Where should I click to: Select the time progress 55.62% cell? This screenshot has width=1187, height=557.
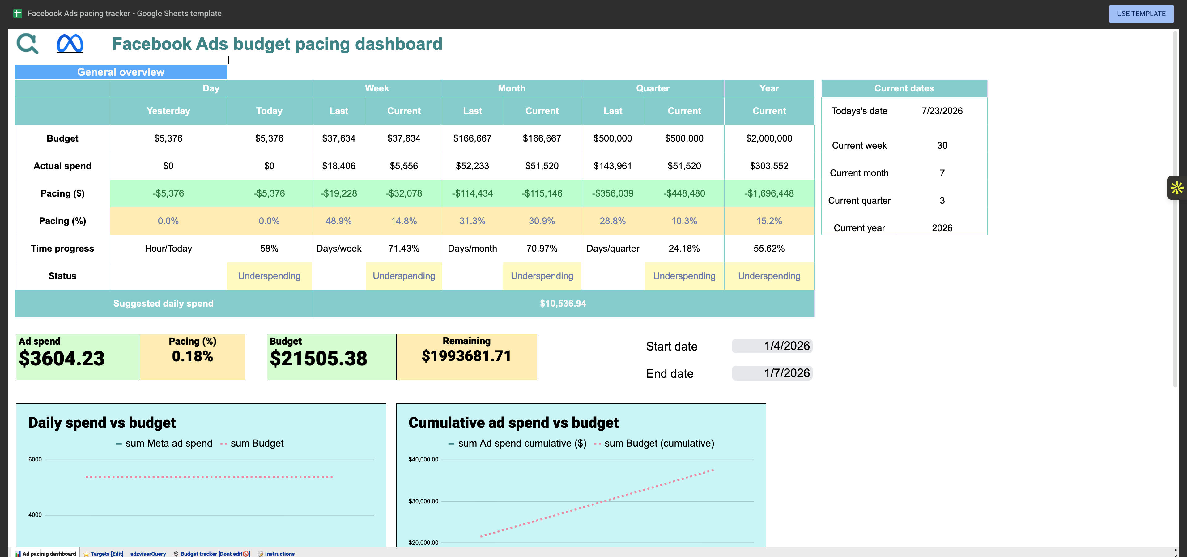[x=768, y=248]
